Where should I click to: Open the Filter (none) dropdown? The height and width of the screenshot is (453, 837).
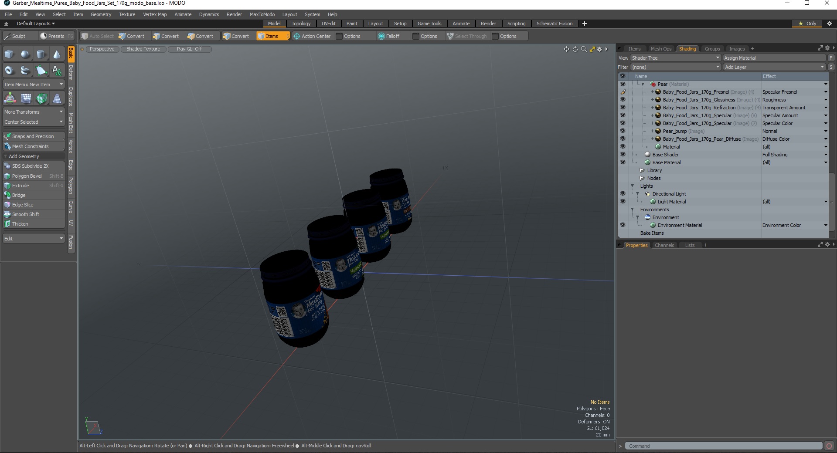pos(675,67)
